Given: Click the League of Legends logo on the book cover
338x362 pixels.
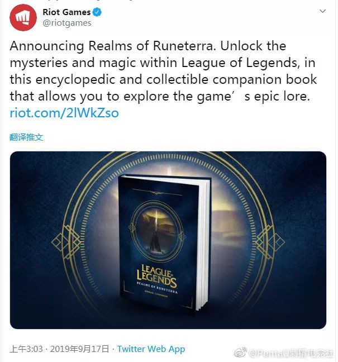Looking at the screenshot, I should point(156,276).
